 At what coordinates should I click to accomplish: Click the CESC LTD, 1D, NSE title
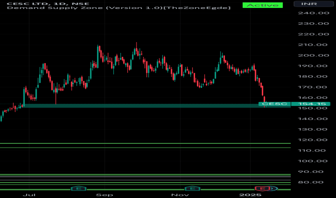click(48, 4)
